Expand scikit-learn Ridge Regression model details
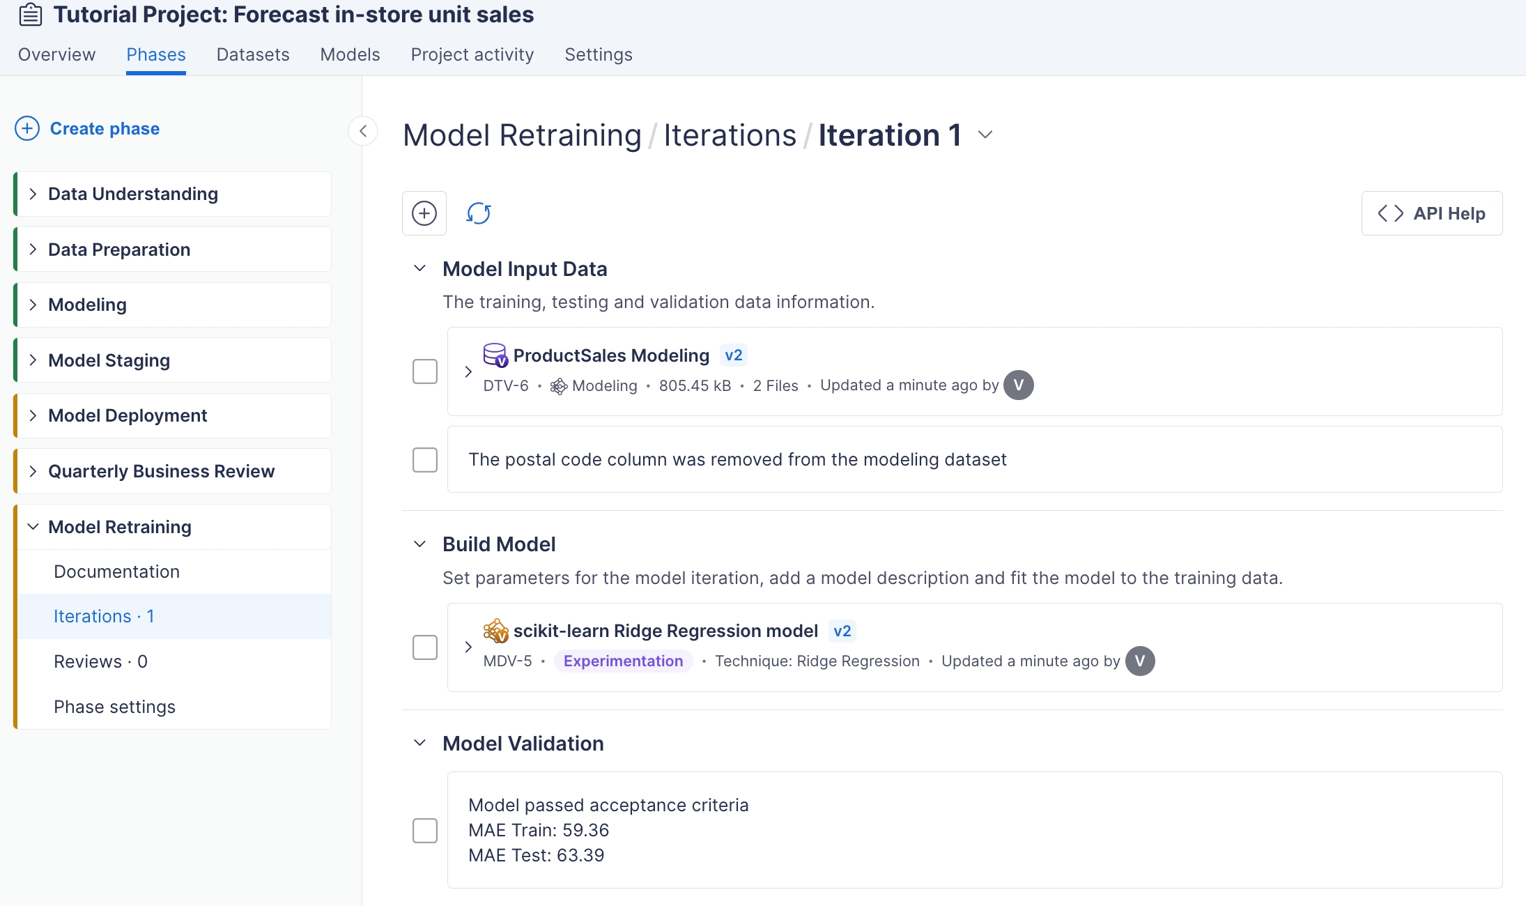The image size is (1526, 906). pos(468,647)
